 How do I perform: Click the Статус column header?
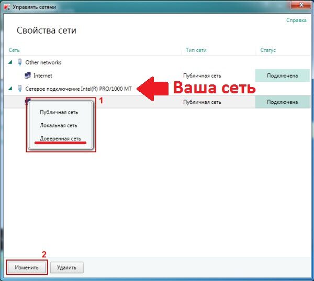(x=268, y=50)
